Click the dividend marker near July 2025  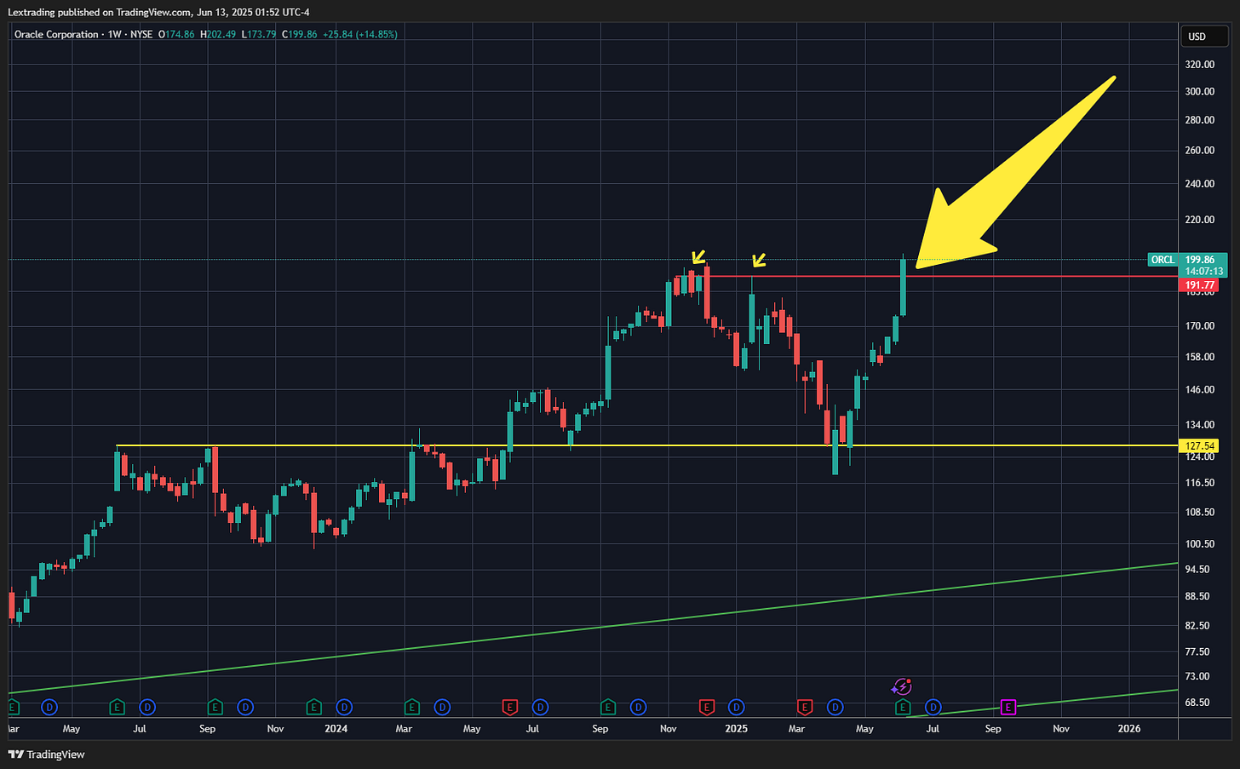point(933,707)
